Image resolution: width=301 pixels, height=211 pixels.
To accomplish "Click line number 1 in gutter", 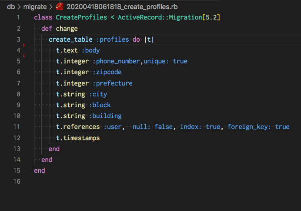I will tap(18, 17).
